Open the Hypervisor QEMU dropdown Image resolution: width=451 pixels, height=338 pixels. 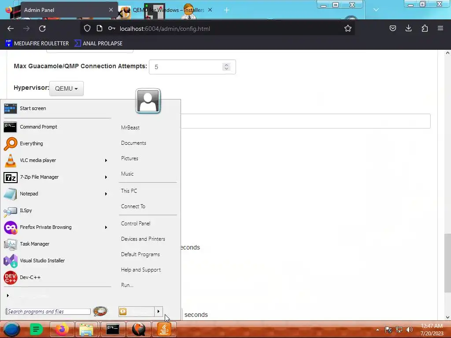[67, 88]
